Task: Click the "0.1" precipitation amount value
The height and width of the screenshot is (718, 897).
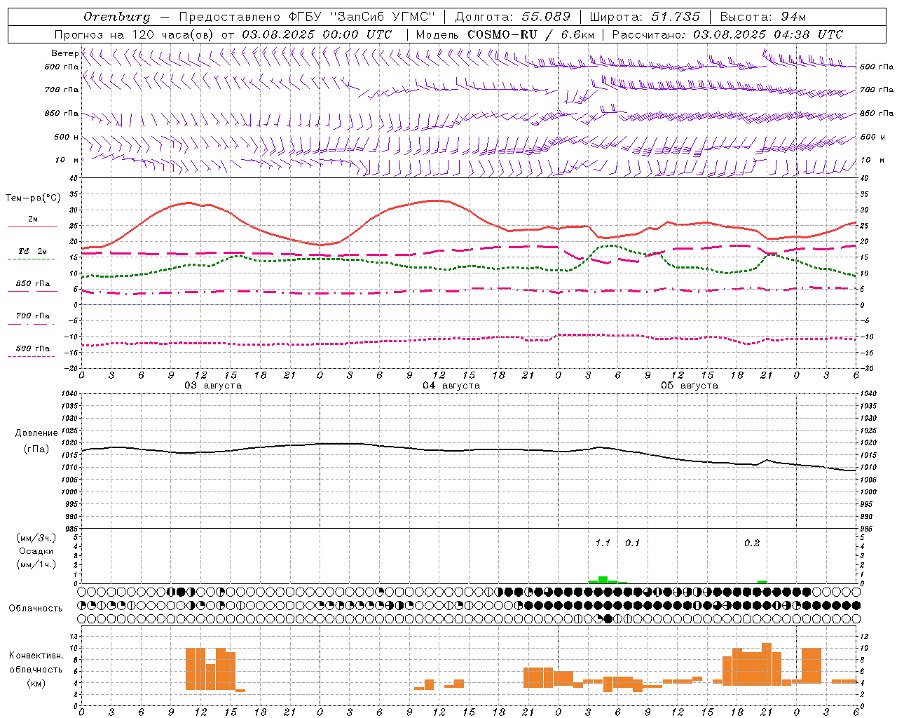Action: tap(632, 543)
